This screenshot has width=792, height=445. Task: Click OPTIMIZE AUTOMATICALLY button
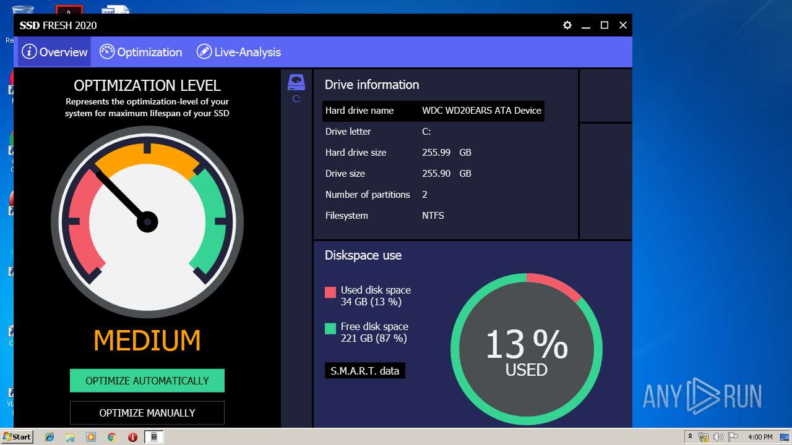coord(147,381)
